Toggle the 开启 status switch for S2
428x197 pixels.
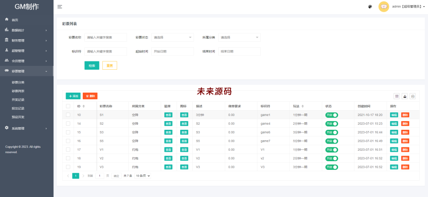[331, 124]
